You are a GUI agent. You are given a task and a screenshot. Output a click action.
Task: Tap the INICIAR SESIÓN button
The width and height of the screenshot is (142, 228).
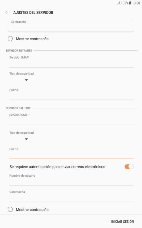pos(122,222)
